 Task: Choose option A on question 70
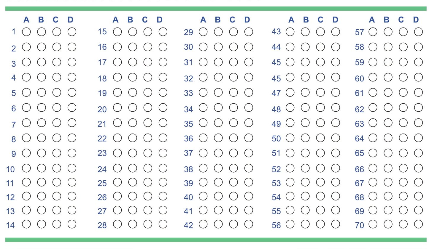[373, 224]
